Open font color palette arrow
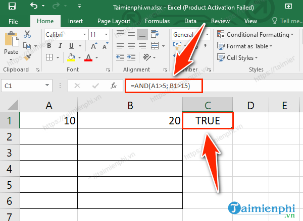The image size is (303, 221). [x=96, y=57]
